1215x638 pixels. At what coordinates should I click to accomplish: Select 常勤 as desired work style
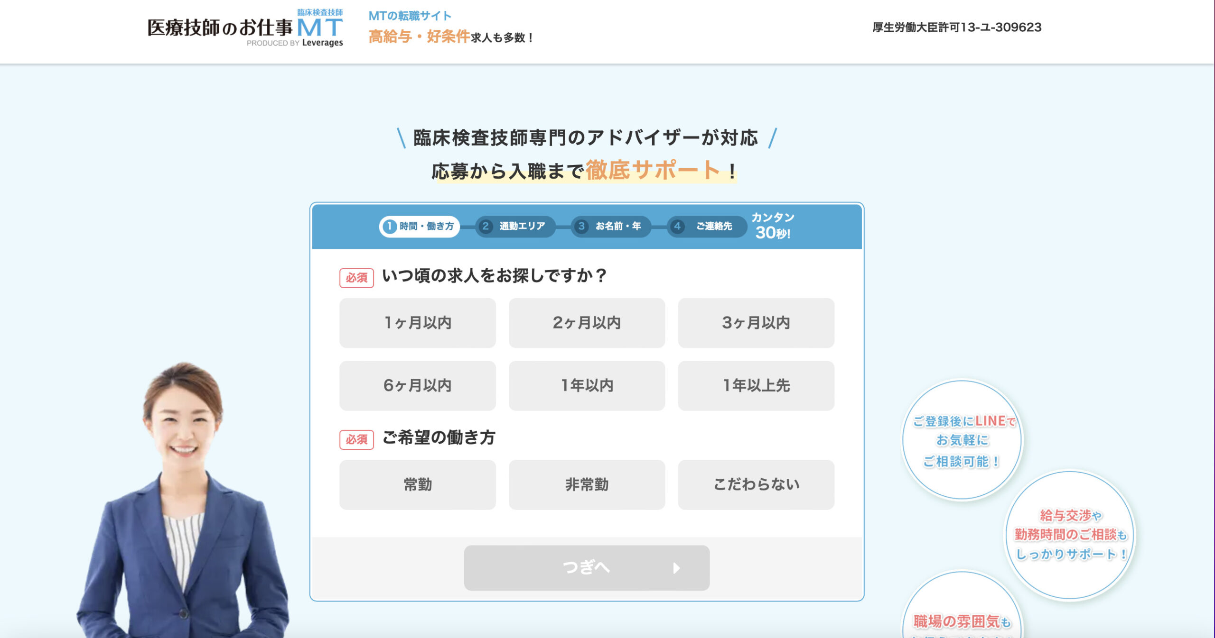417,484
